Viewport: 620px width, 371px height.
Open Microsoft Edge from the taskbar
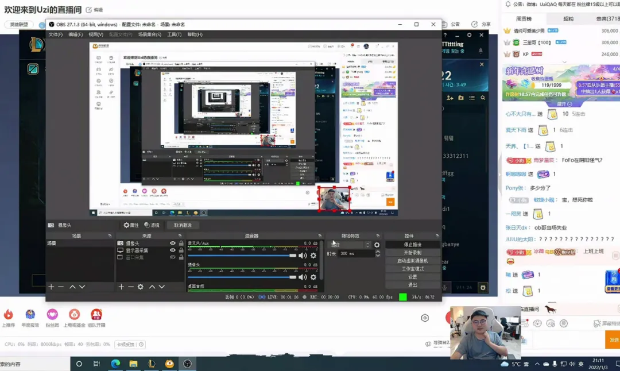[115, 364]
